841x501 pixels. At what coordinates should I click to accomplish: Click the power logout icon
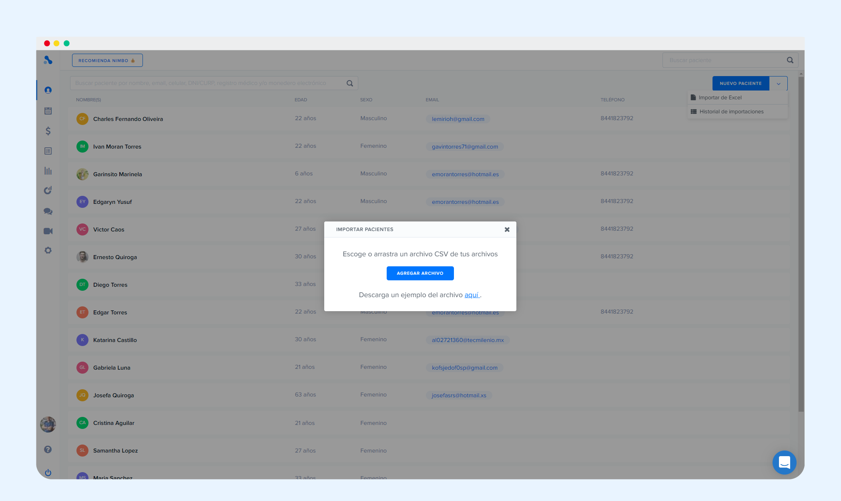(48, 473)
